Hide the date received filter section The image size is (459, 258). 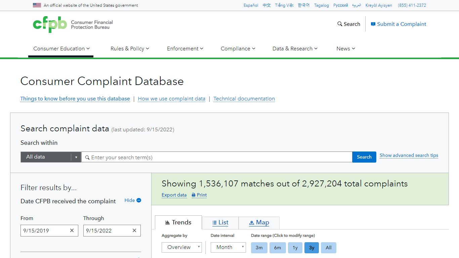133,200
